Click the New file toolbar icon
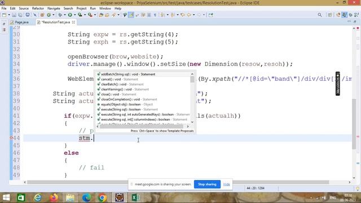Image resolution: width=361 pixels, height=203 pixels. [x=5, y=15]
